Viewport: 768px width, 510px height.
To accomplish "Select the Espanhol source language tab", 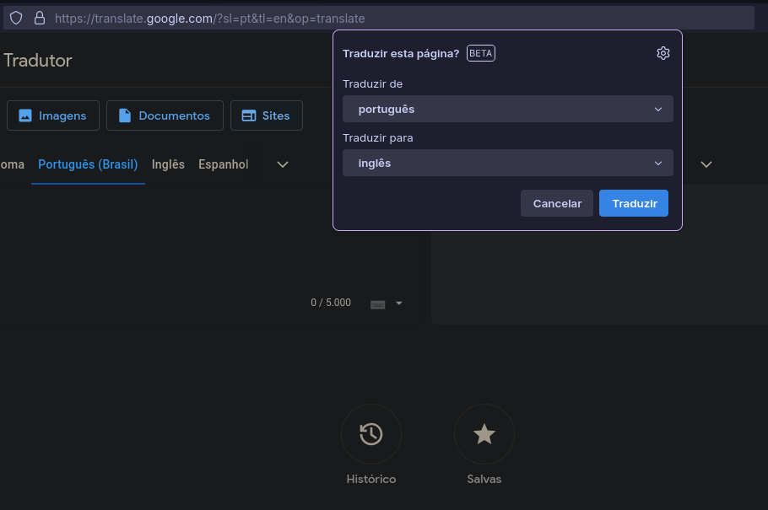I will (224, 164).
